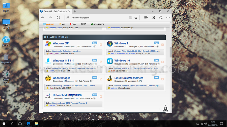This screenshot has height=127, width=227.
Task: Open Reading view book icon
Action: coord(130,18)
